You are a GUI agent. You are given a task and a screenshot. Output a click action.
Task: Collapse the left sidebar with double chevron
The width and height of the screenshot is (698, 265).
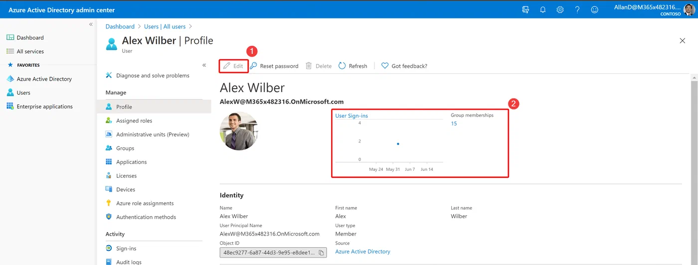tap(91, 24)
